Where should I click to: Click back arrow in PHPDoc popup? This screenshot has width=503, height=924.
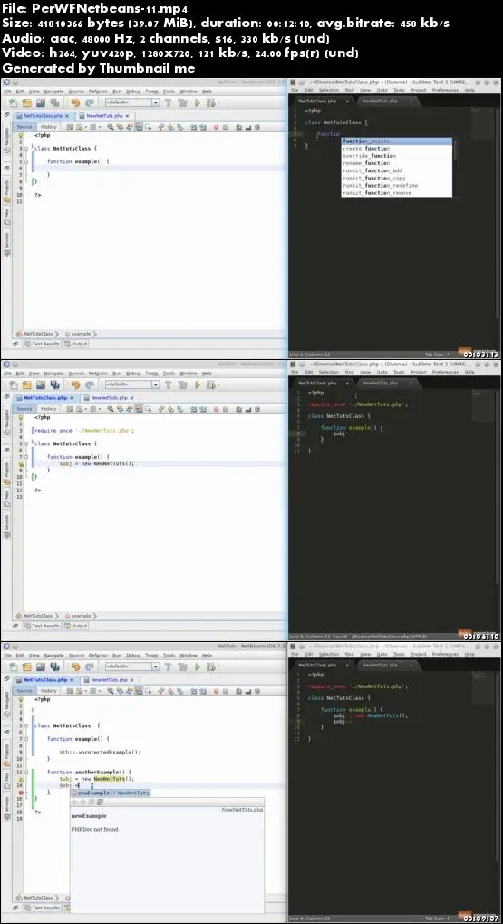click(75, 802)
